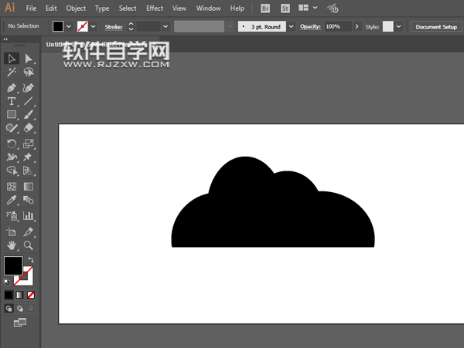Select the Zoom tool
The image size is (464, 348).
tap(29, 245)
